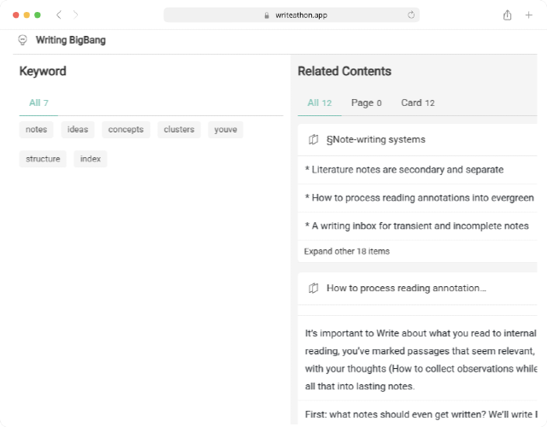Viewport: 547px width, 427px height.
Task: Open the §Note-writing systems card title
Action: 376,139
